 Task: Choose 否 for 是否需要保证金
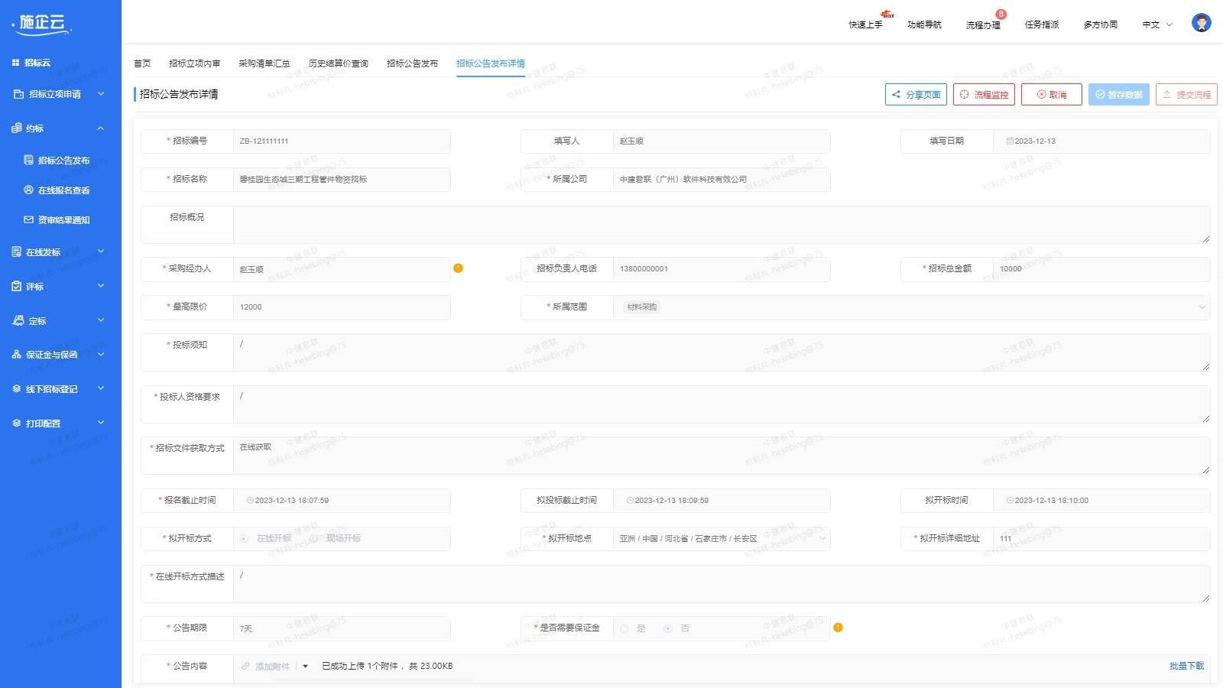coord(668,628)
